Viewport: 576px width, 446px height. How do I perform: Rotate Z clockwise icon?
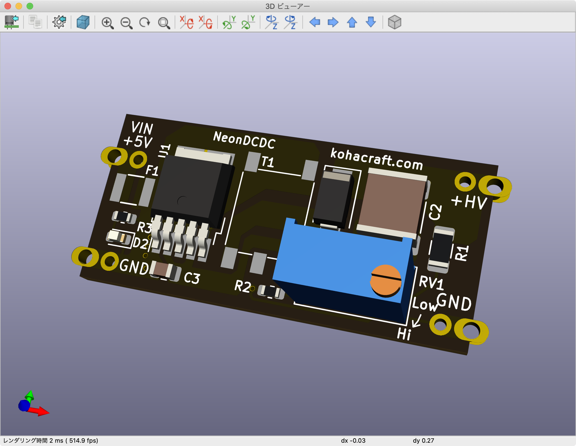click(x=271, y=22)
